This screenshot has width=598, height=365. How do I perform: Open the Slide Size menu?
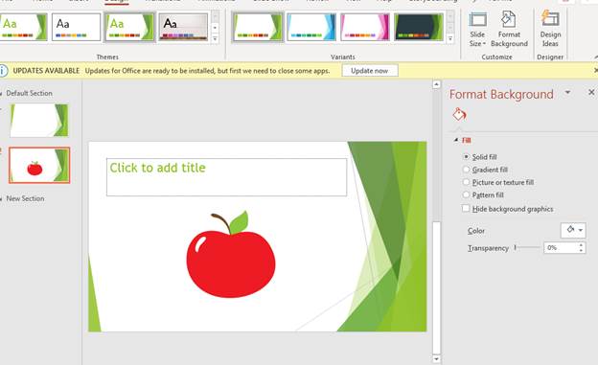[x=477, y=30]
